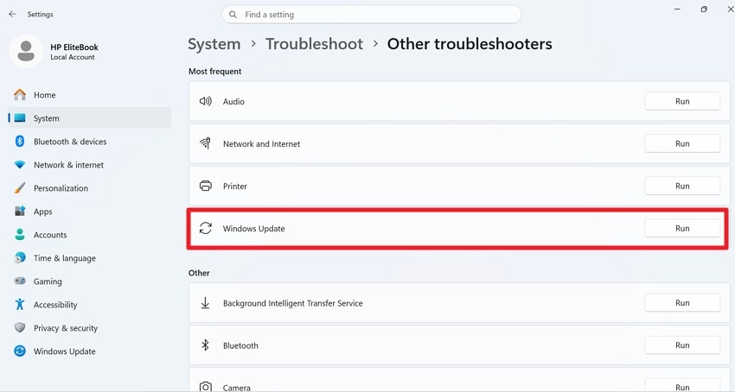This screenshot has width=735, height=392.
Task: Run the Printer troubleshooter
Action: pos(682,186)
